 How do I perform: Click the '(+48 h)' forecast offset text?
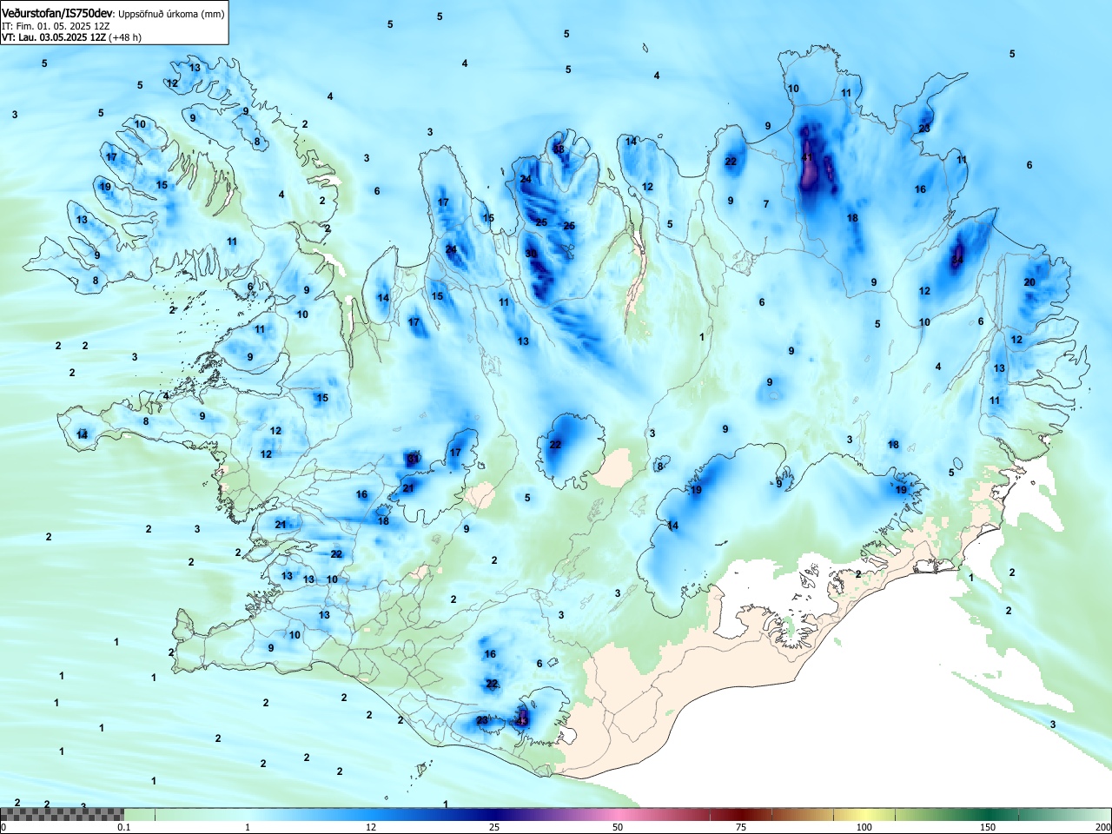click(x=125, y=37)
